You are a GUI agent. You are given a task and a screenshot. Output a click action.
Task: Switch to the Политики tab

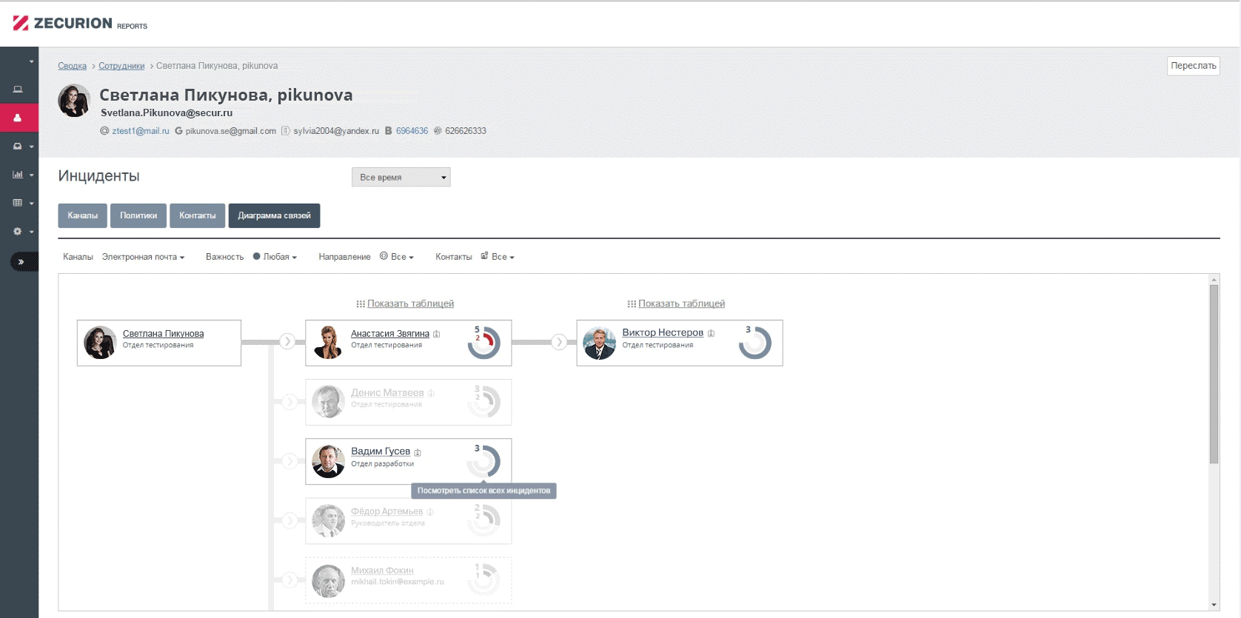[138, 215]
